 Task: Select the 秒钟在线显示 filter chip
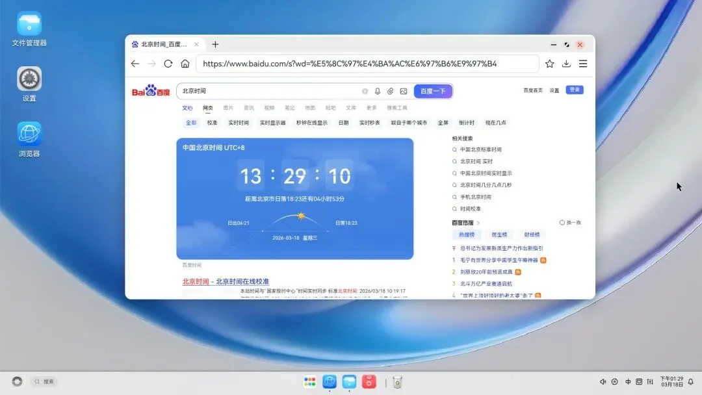311,123
